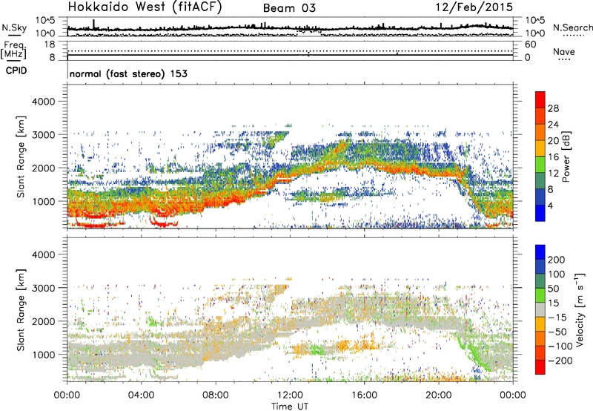The width and height of the screenshot is (593, 411).
Task: Click the 'Velocity [m s-1]' color bar label
Action: (x=579, y=309)
